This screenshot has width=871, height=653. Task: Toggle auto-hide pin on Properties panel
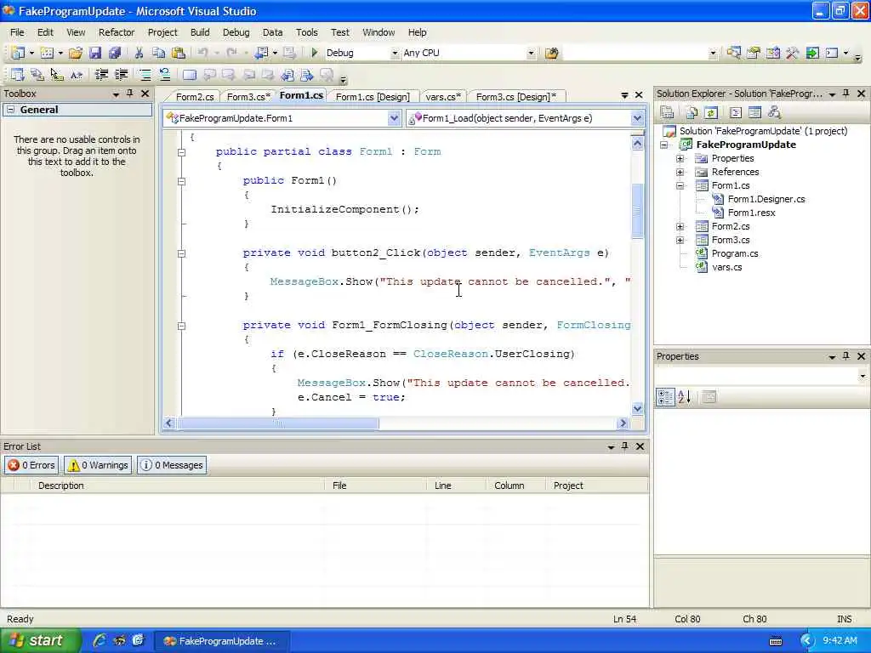846,356
